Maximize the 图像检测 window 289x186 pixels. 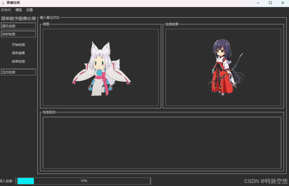click(270, 3)
